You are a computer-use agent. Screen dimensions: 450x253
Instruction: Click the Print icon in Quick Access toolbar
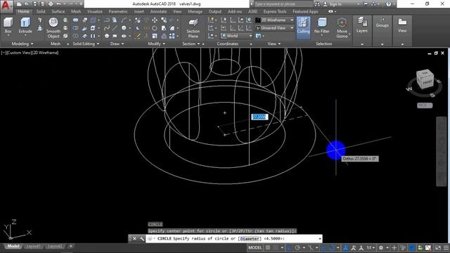51,4
